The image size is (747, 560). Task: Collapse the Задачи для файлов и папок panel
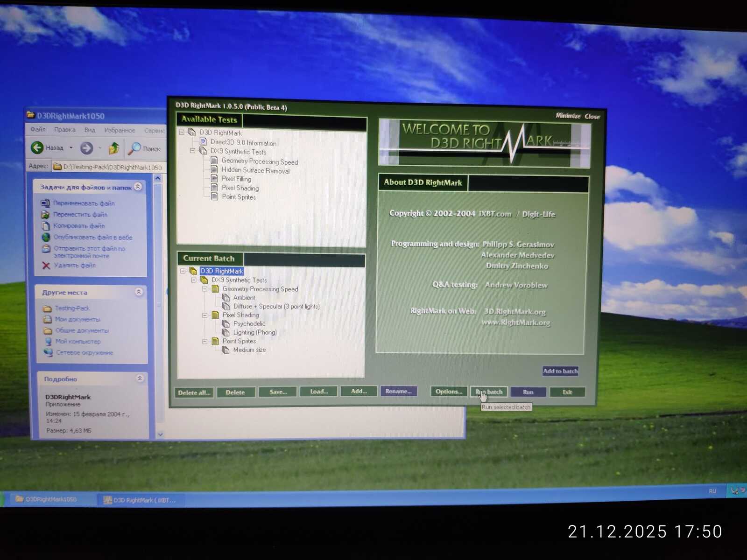click(x=138, y=187)
